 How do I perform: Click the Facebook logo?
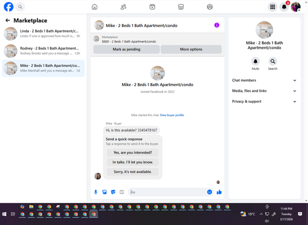click(x=9, y=7)
